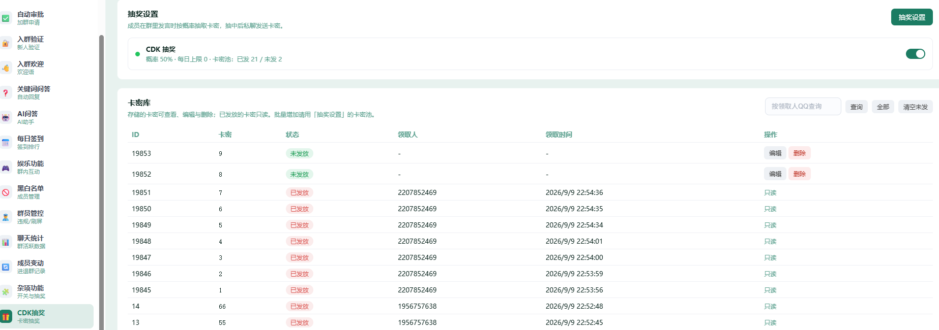The height and width of the screenshot is (330, 939).
Task: Open 关键词问答 question mark icon
Action: 6,93
